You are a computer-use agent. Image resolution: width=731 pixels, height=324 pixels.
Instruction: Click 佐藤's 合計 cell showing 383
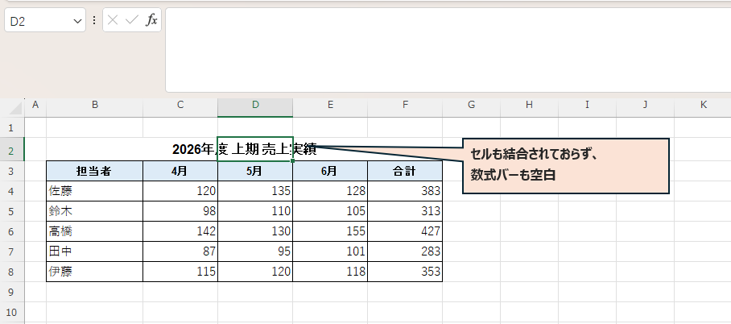click(405, 191)
